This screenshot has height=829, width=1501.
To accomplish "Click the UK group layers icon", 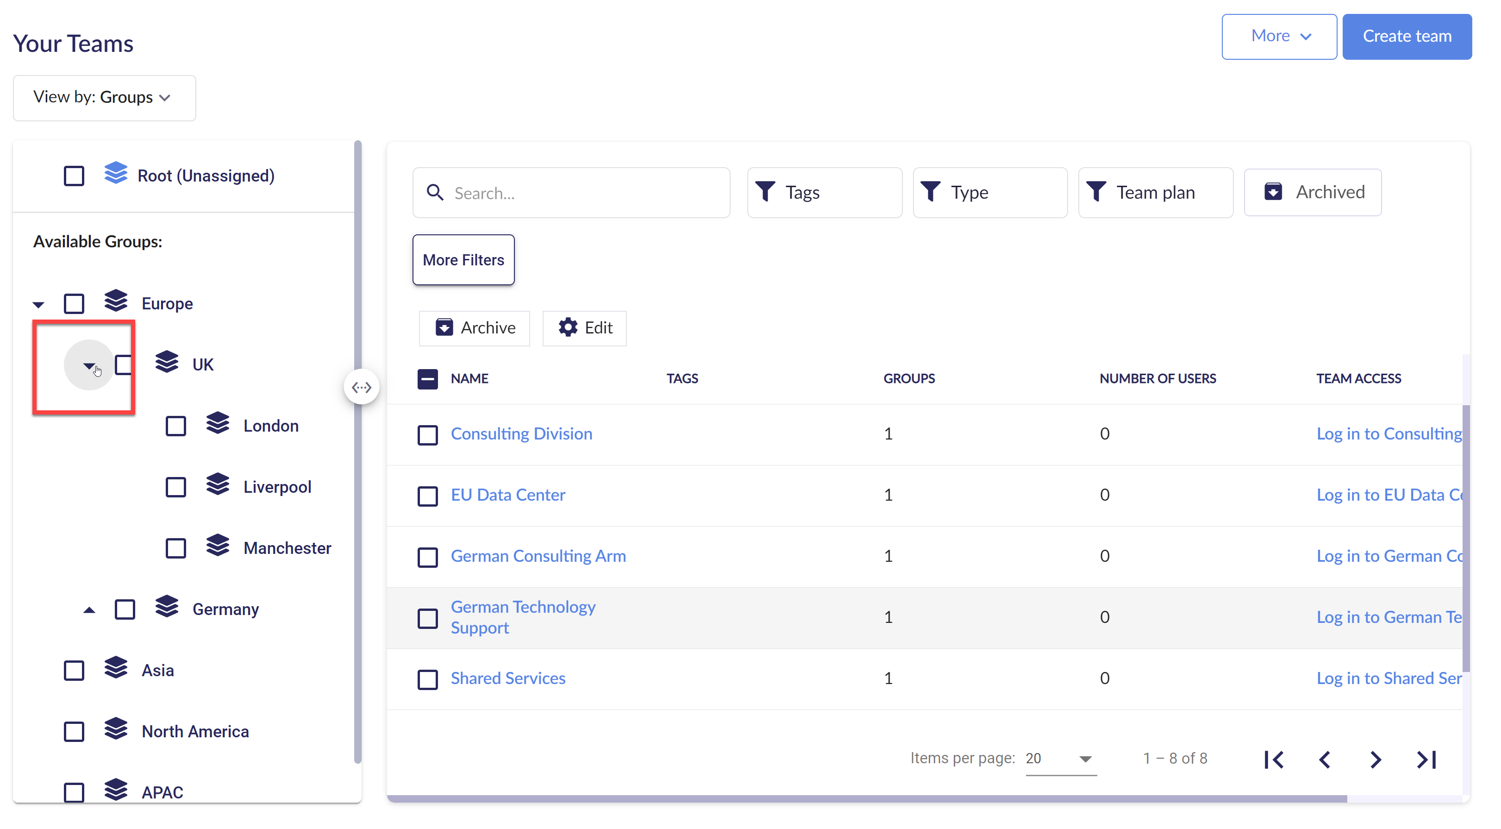I will tap(167, 363).
